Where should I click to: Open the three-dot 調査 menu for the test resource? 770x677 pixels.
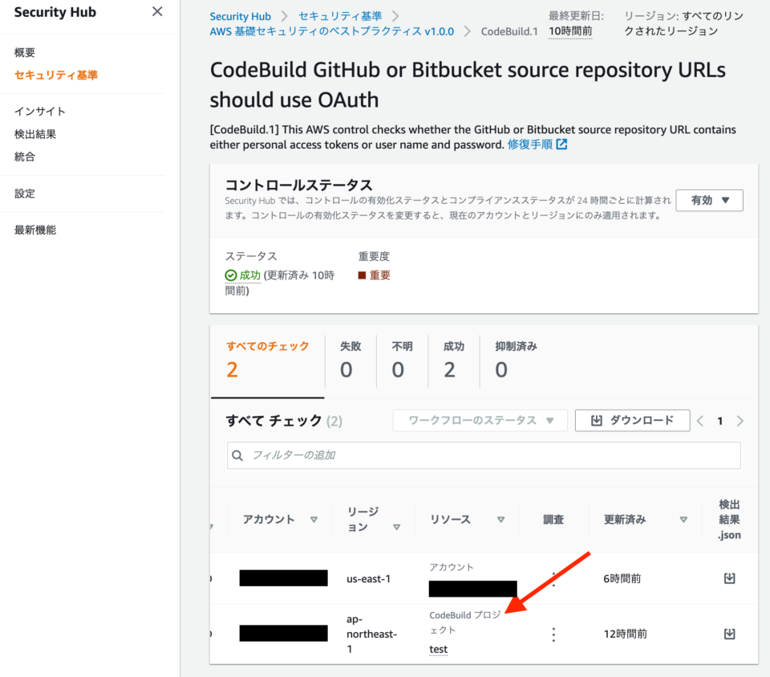click(x=553, y=634)
